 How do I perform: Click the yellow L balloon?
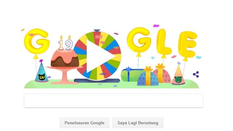tap(163, 42)
